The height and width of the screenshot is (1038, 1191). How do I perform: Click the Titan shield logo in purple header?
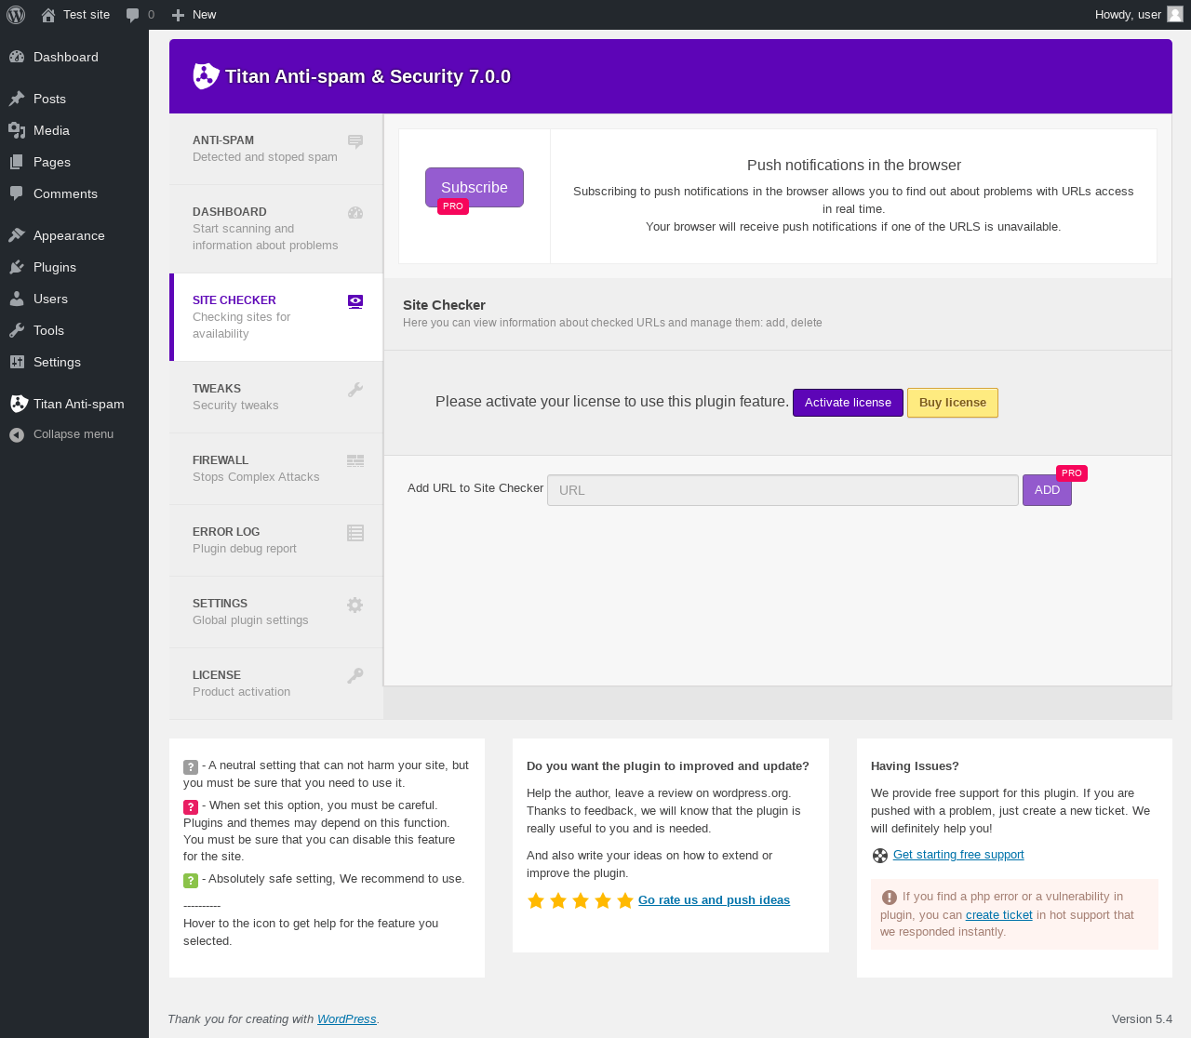click(x=207, y=76)
